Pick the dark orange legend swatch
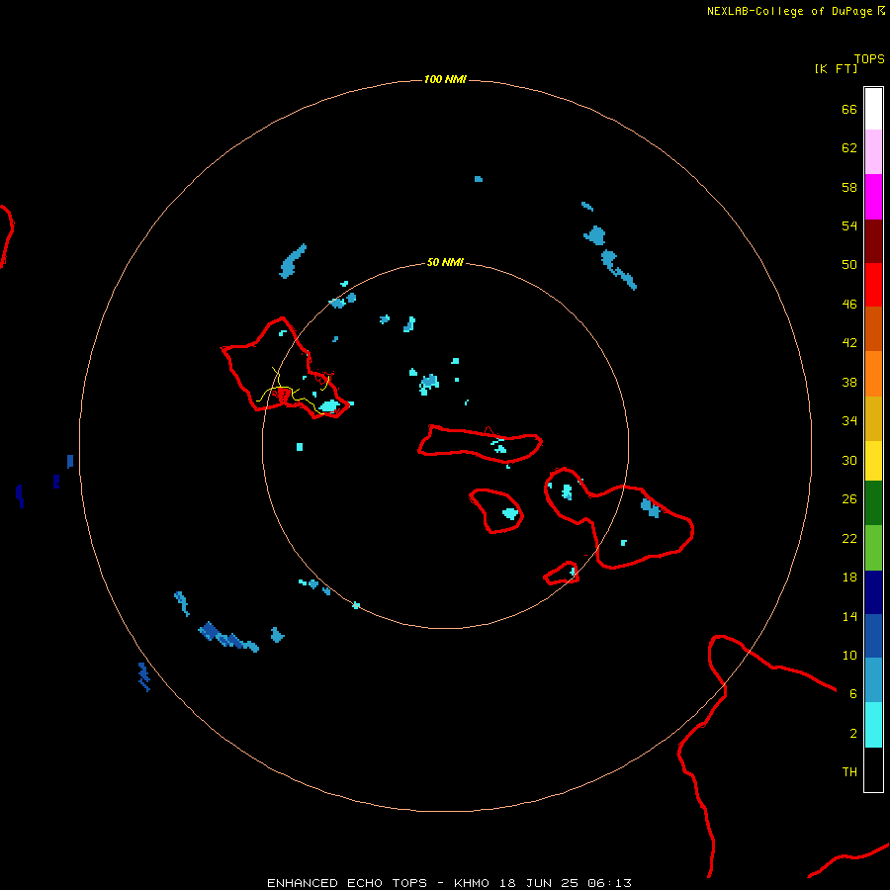This screenshot has height=890, width=890. [873, 328]
